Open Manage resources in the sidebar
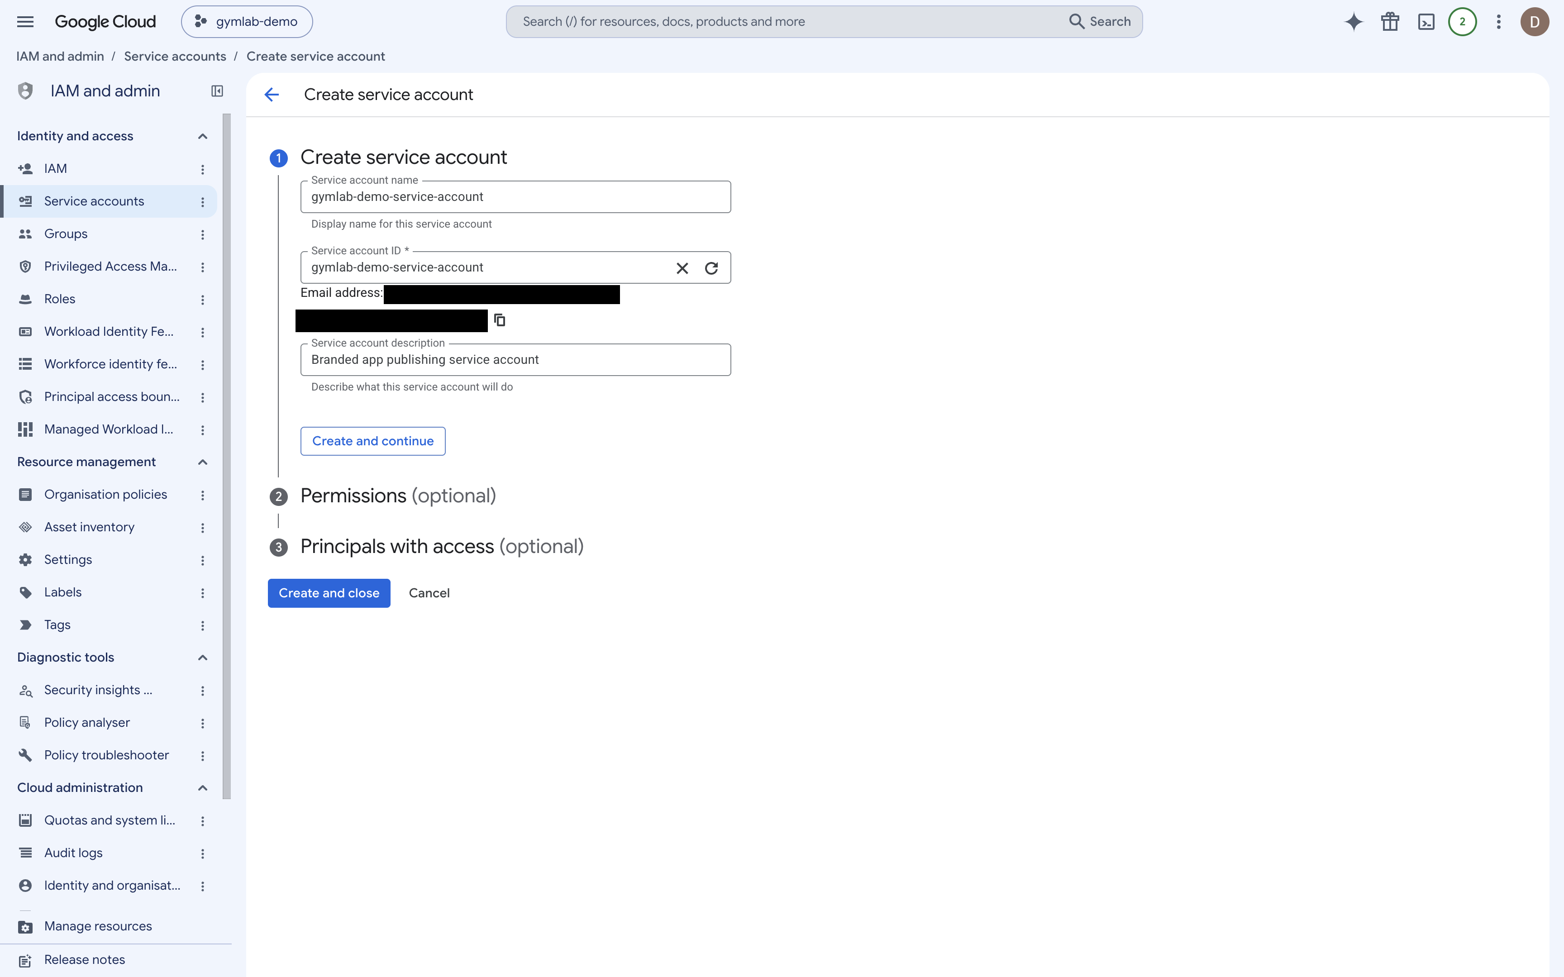 click(x=109, y=926)
